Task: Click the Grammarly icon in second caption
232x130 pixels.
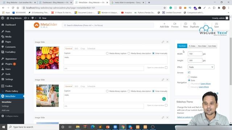Action: click(x=164, y=99)
